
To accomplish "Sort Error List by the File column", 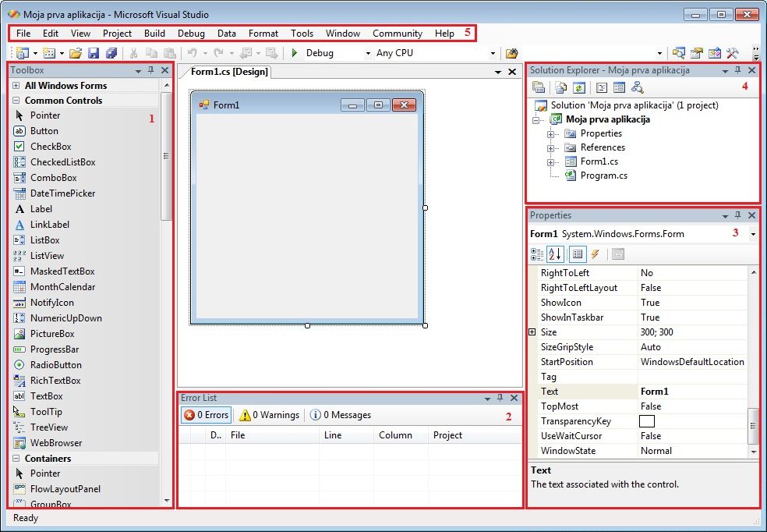I will click(273, 435).
